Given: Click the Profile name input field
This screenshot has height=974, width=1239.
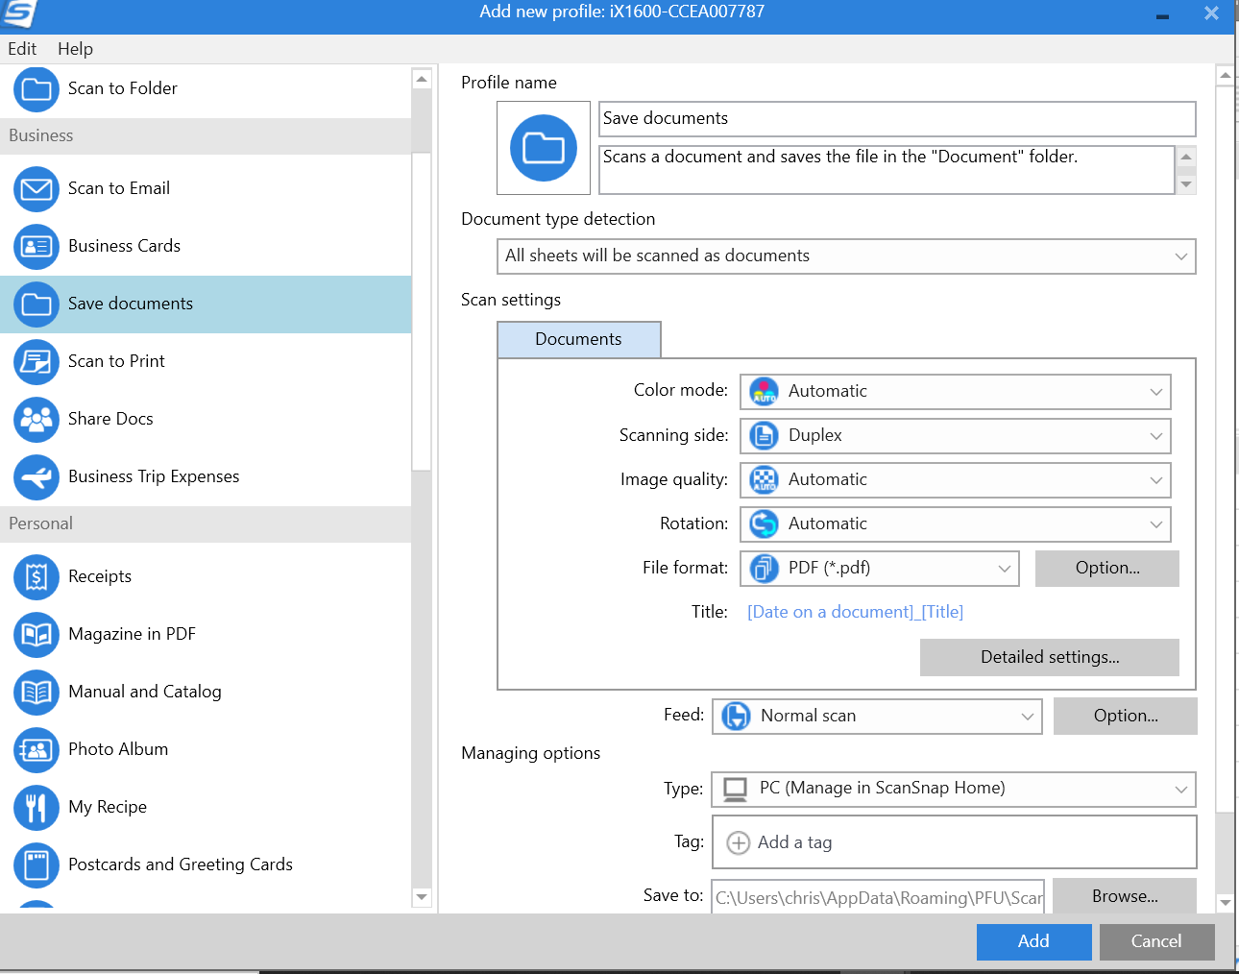Looking at the screenshot, I should [897, 119].
